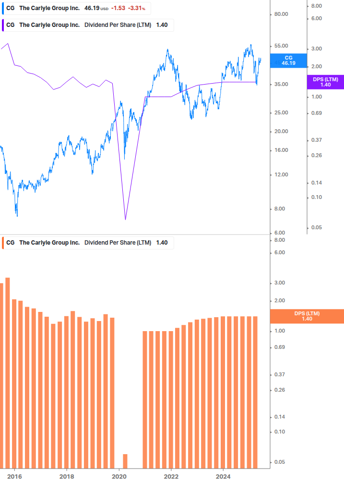Click the 55.00 price axis label
Image resolution: width=344 pixels, height=483 pixels.
coord(281,46)
